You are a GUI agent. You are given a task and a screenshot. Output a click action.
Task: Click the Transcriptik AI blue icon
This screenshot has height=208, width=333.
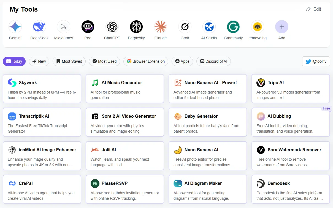[x=12, y=116]
